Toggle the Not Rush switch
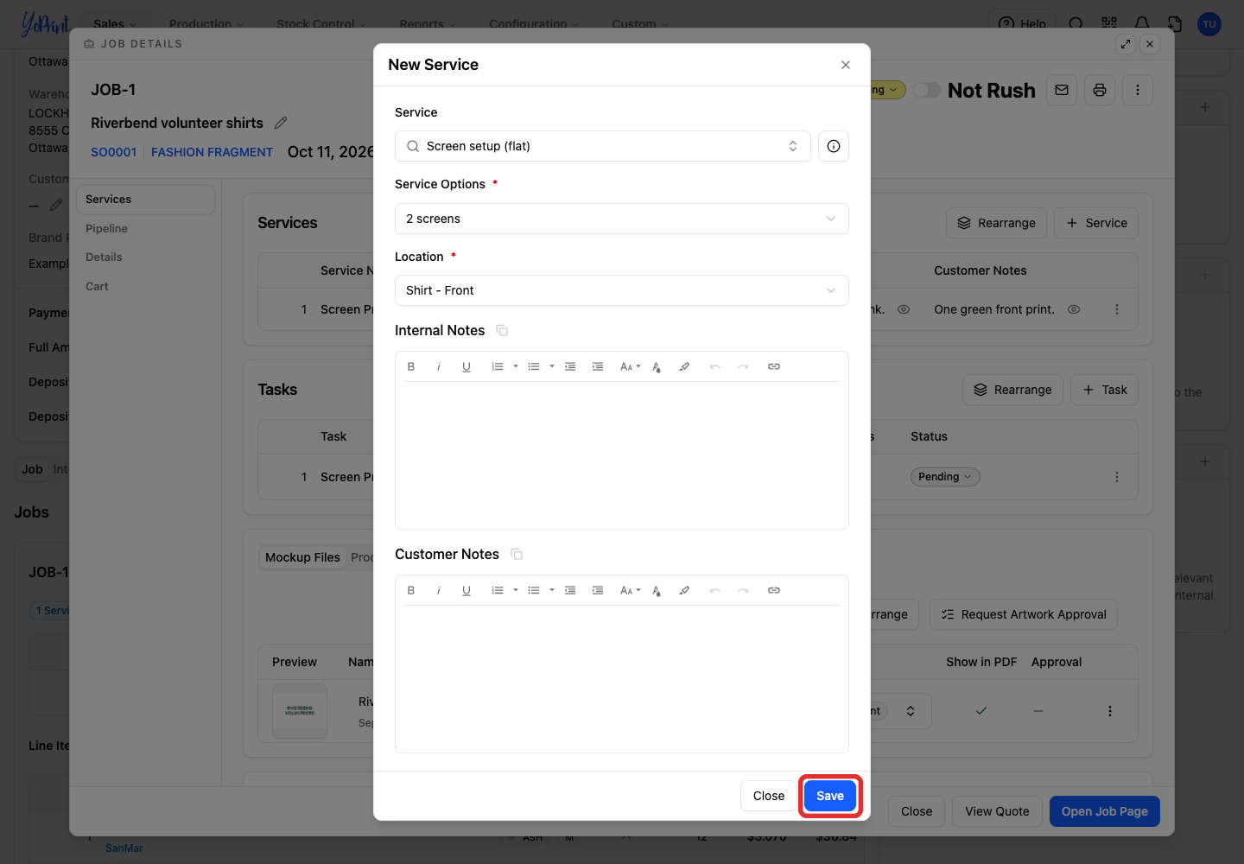This screenshot has width=1244, height=864. pyautogui.click(x=927, y=90)
